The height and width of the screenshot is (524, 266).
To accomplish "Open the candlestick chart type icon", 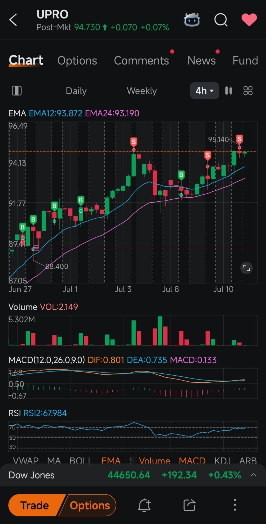I will (x=229, y=91).
